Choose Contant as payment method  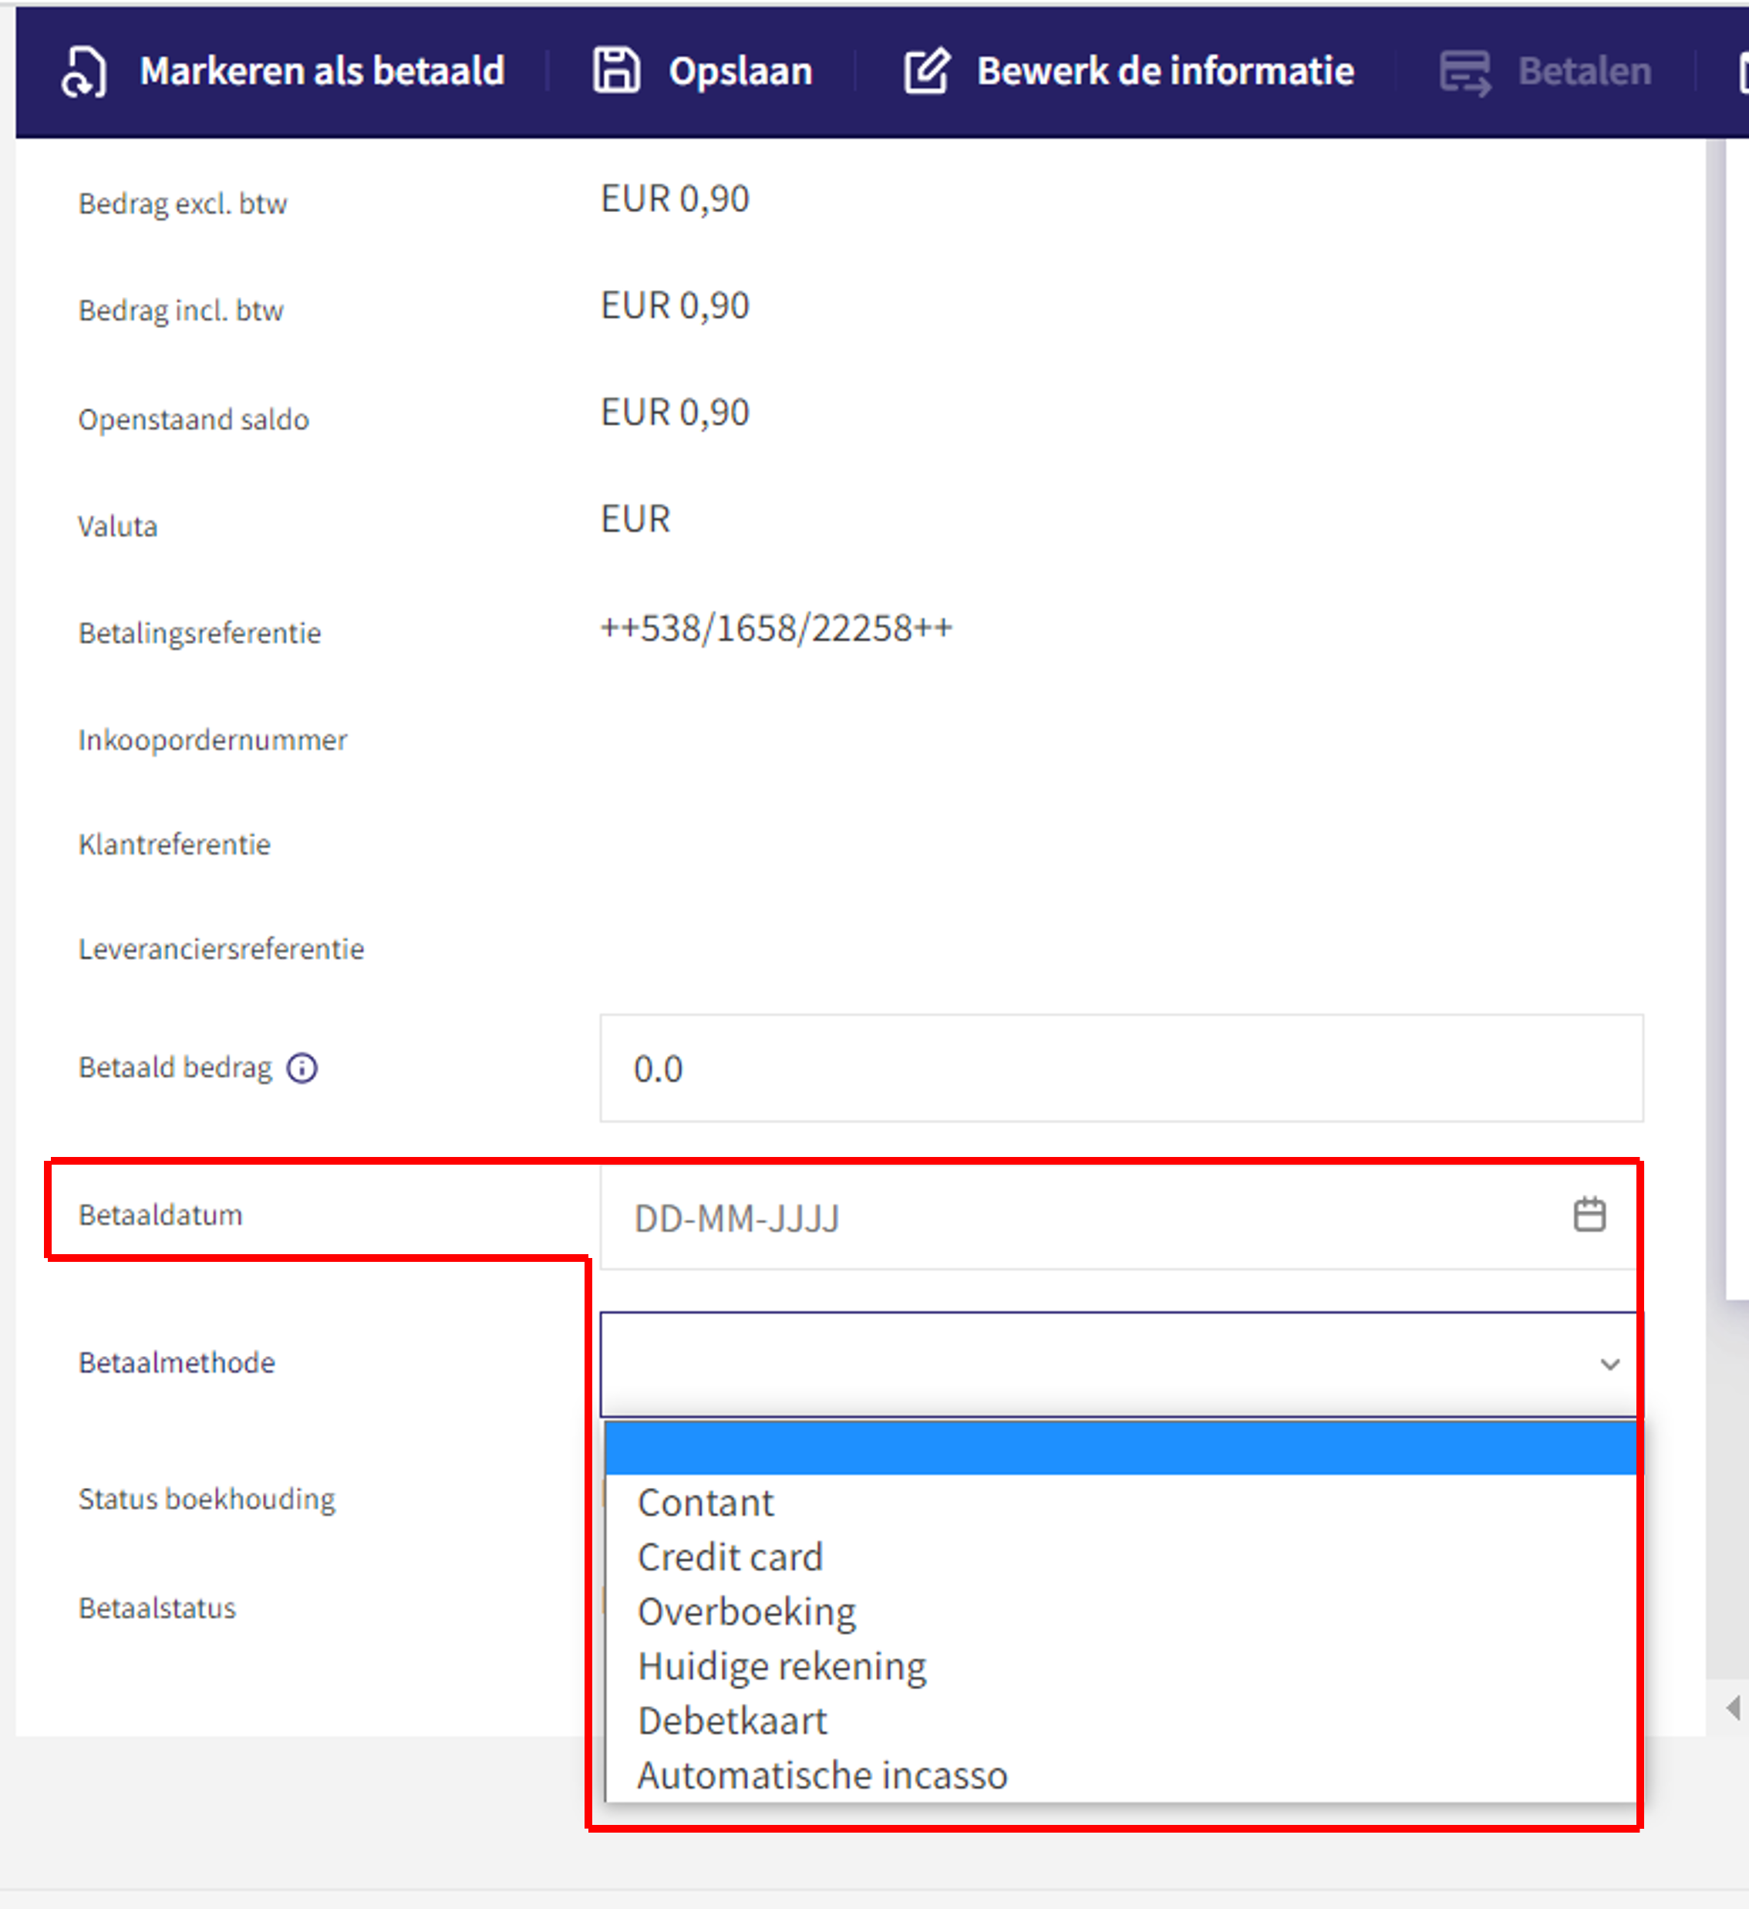point(1121,1503)
